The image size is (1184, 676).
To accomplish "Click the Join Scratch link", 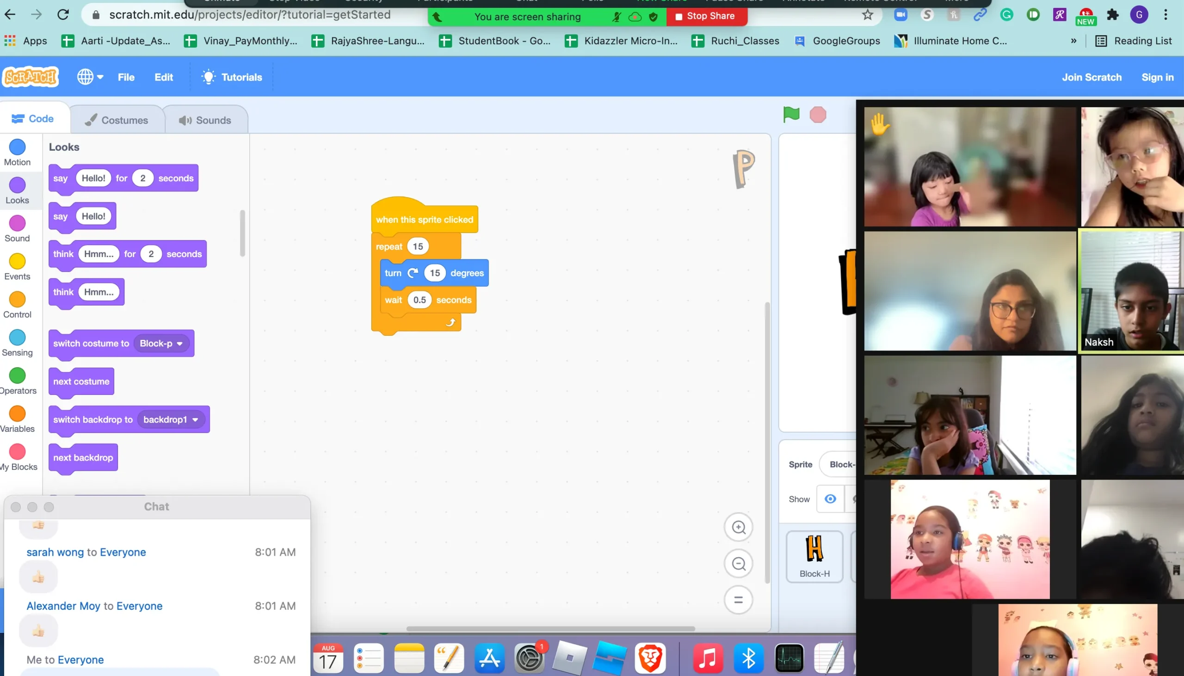I will pyautogui.click(x=1091, y=77).
